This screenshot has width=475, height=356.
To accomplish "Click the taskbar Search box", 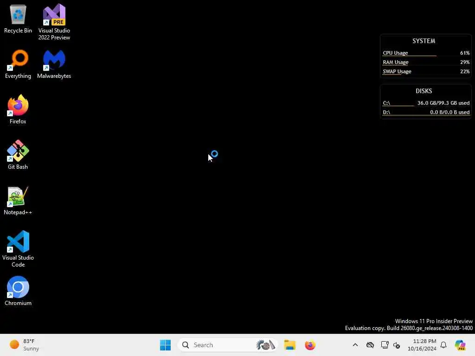I will (228, 345).
